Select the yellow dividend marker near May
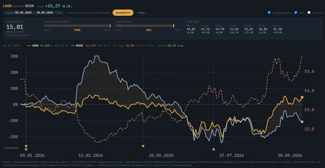Image resolution: width=325 pixels, height=168 pixels. pos(143,146)
